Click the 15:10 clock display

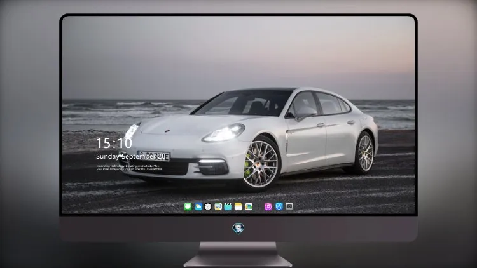(x=114, y=143)
